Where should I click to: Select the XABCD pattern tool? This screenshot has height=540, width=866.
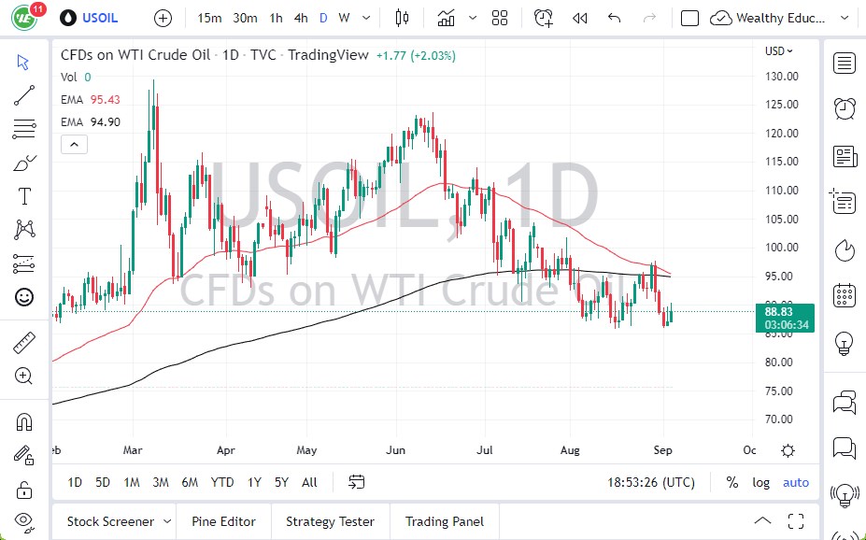23,230
